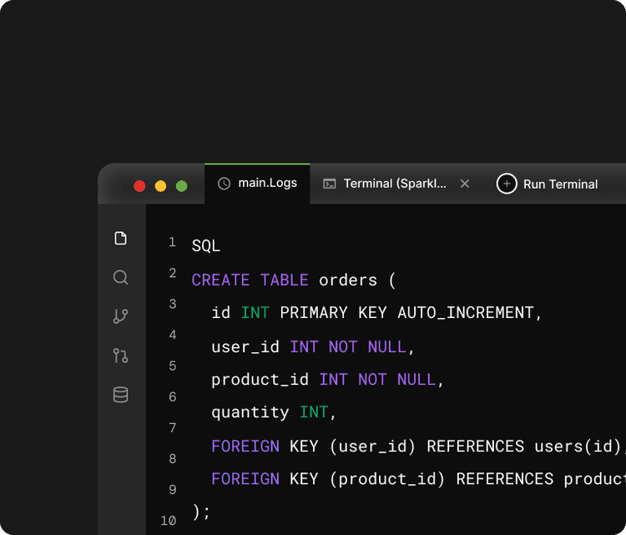
Task: Click line number 10 in the gutter
Action: (169, 521)
